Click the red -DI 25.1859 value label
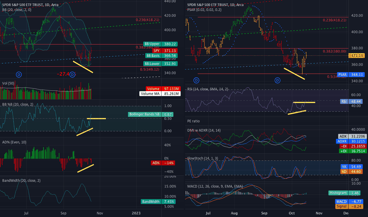 coord(353,146)
